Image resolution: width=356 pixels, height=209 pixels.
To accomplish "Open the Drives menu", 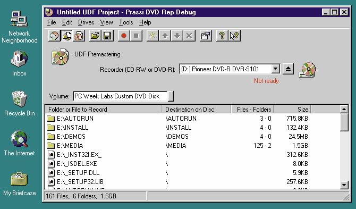I will [x=86, y=22].
